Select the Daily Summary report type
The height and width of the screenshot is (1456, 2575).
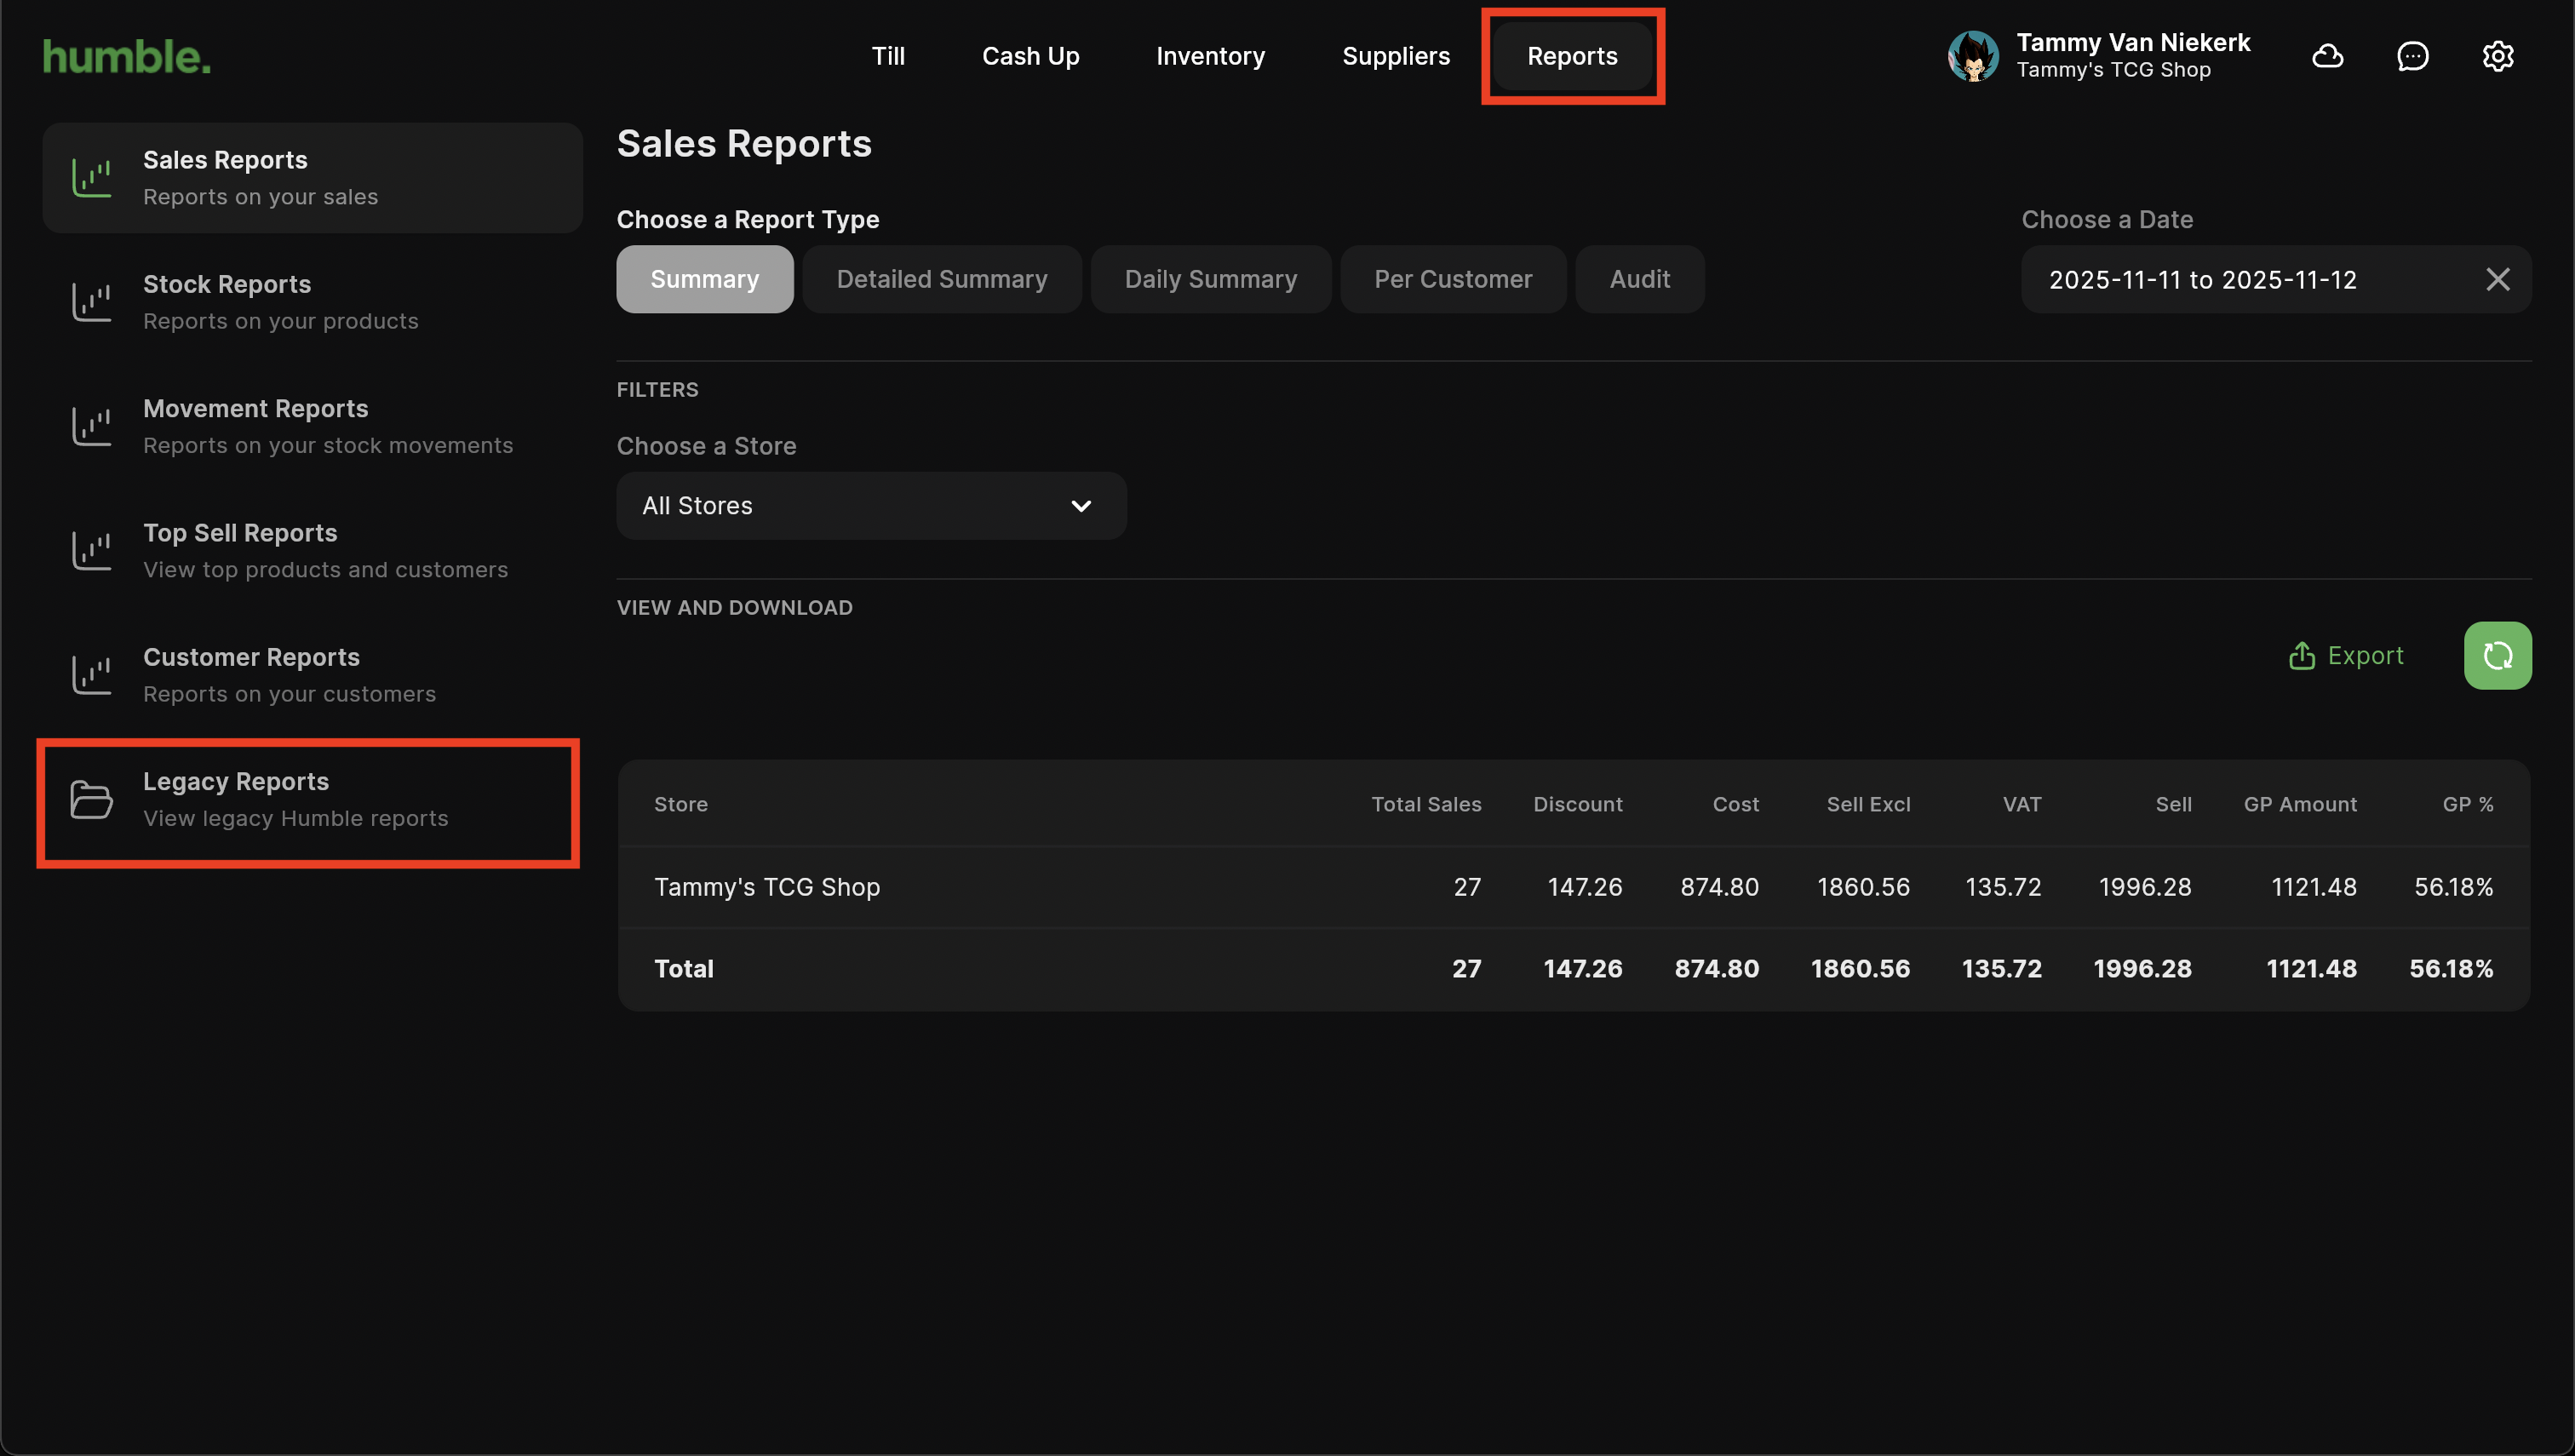[1210, 280]
